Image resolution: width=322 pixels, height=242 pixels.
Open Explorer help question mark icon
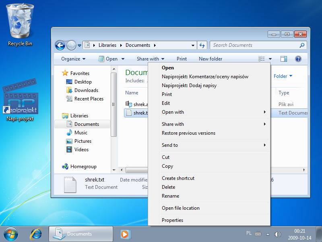(x=298, y=59)
